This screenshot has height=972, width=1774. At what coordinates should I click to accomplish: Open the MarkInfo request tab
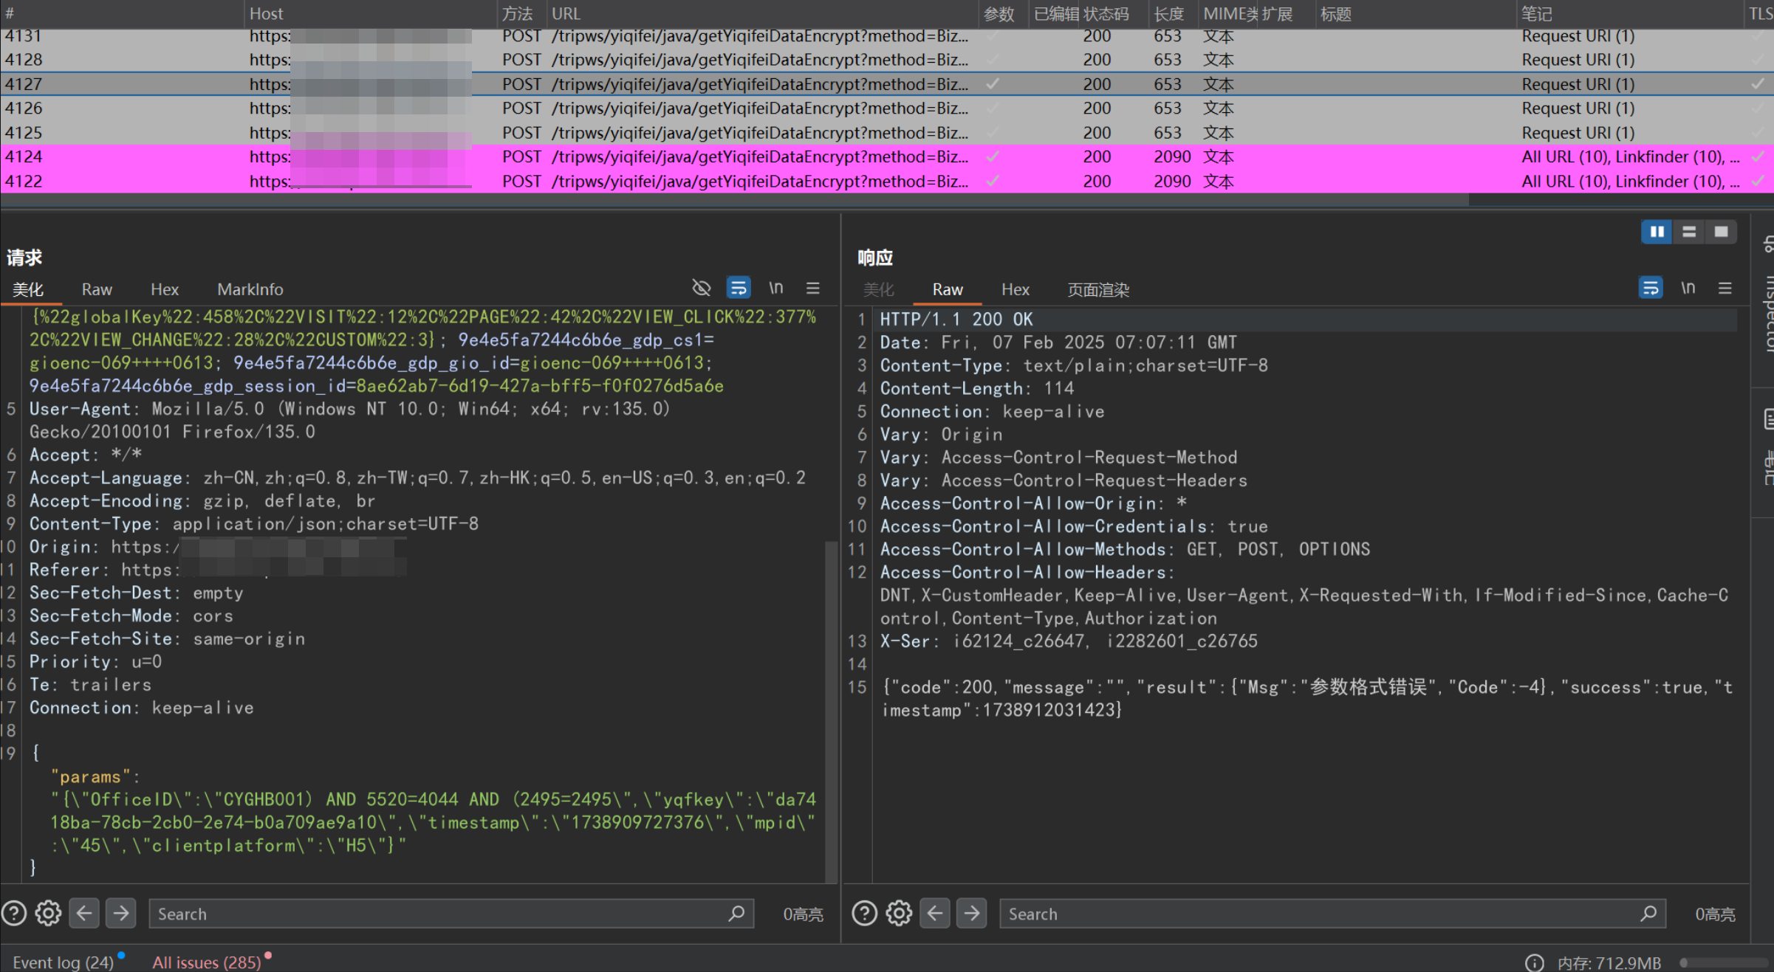click(250, 289)
